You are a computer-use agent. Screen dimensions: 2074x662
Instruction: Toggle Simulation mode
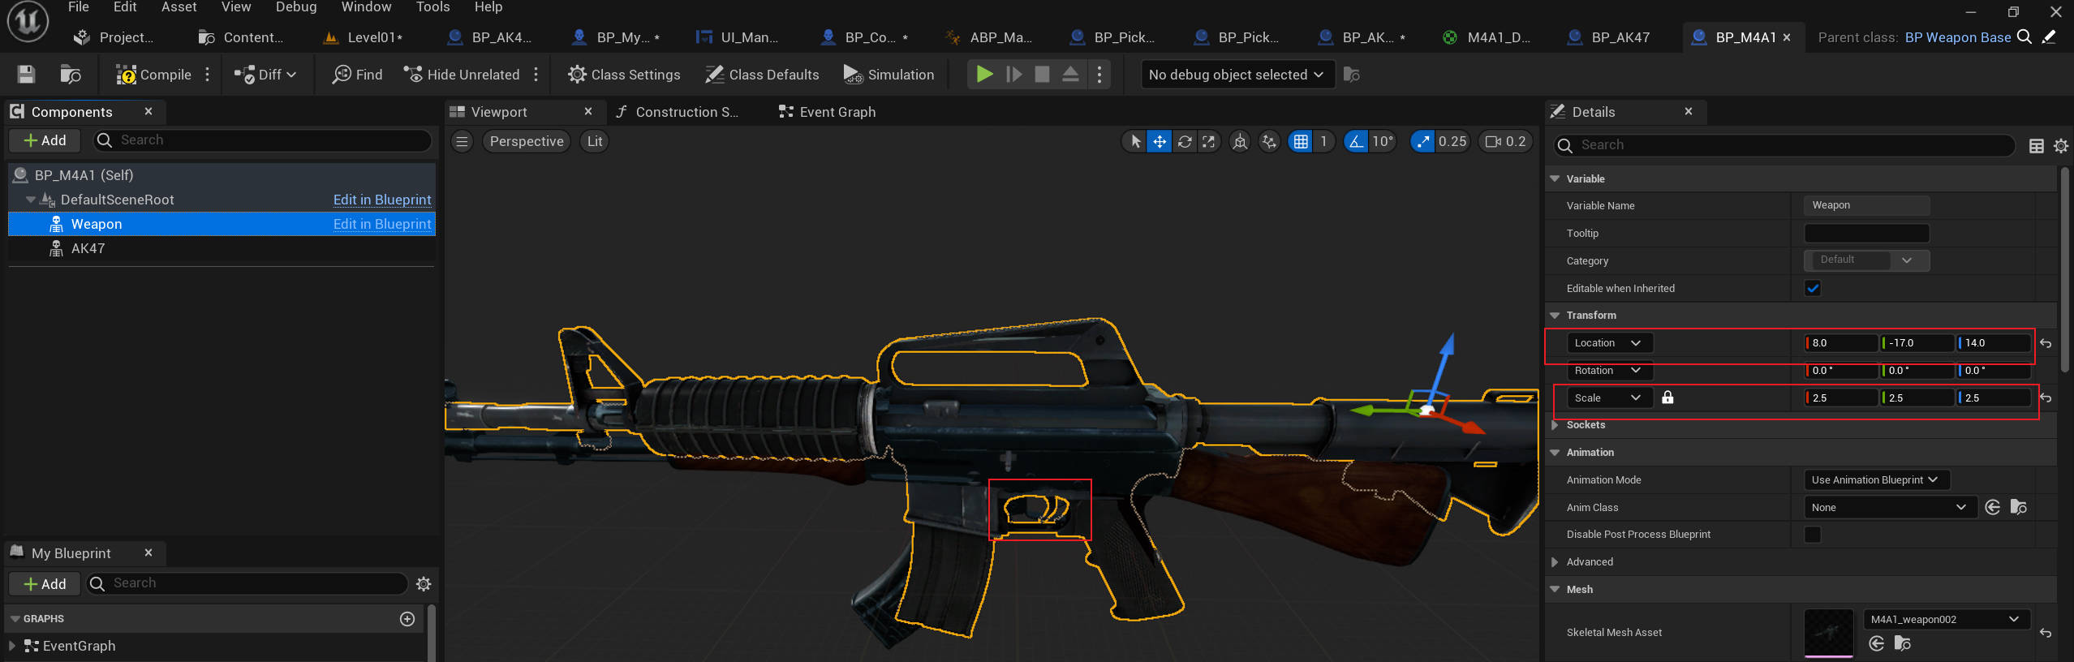[889, 75]
